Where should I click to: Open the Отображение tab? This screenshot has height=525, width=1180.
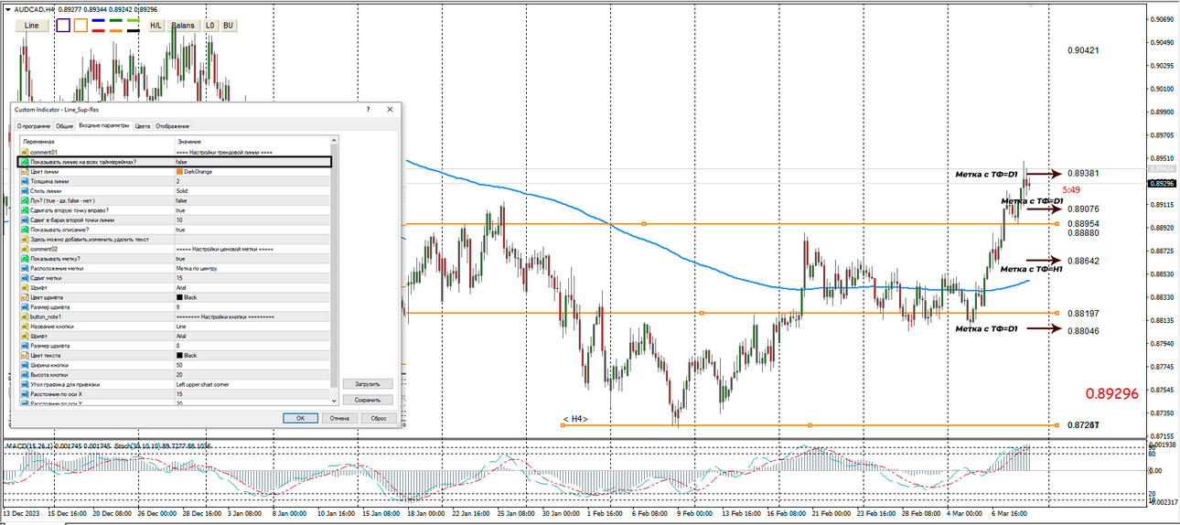tap(173, 125)
